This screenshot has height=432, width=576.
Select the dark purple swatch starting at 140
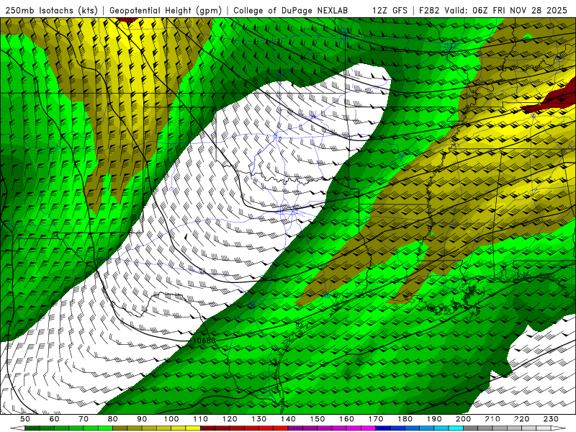click(295, 428)
